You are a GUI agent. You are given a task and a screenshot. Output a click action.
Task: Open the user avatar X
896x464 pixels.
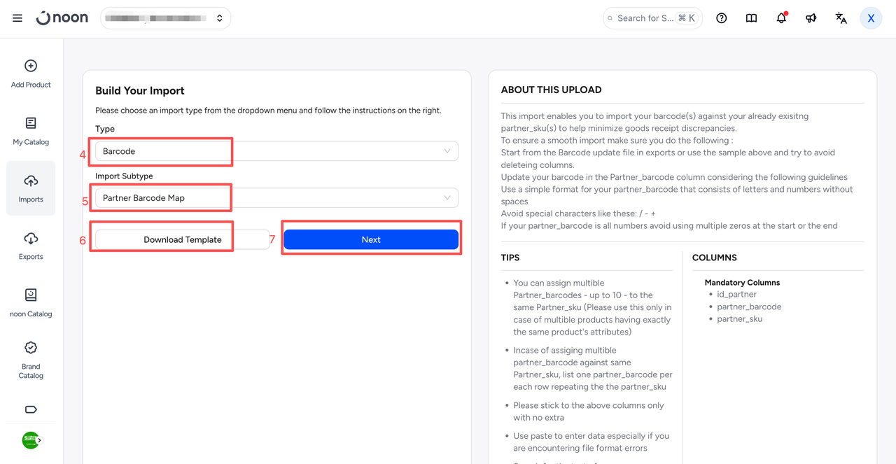click(871, 18)
